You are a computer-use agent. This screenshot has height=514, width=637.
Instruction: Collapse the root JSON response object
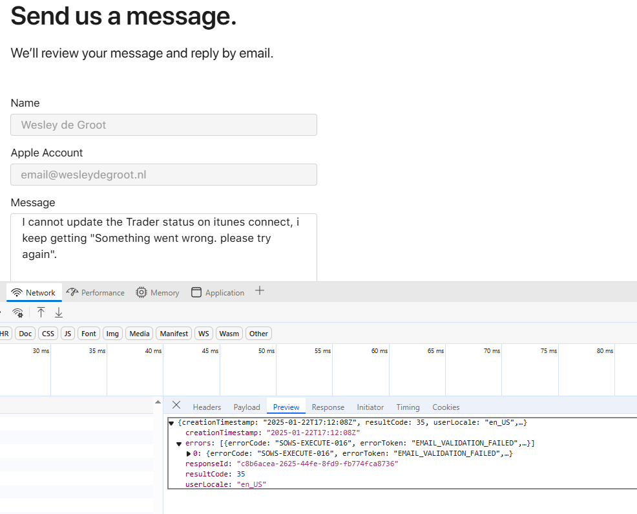coord(171,423)
